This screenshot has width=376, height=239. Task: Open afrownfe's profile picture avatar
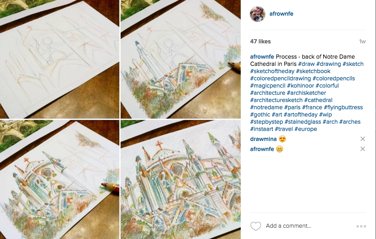pos(258,14)
